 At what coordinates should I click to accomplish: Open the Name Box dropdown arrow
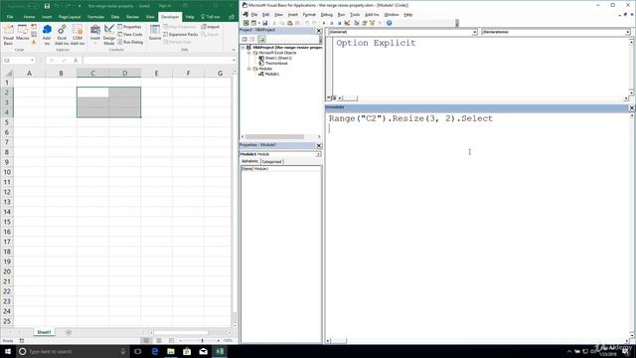pos(32,60)
